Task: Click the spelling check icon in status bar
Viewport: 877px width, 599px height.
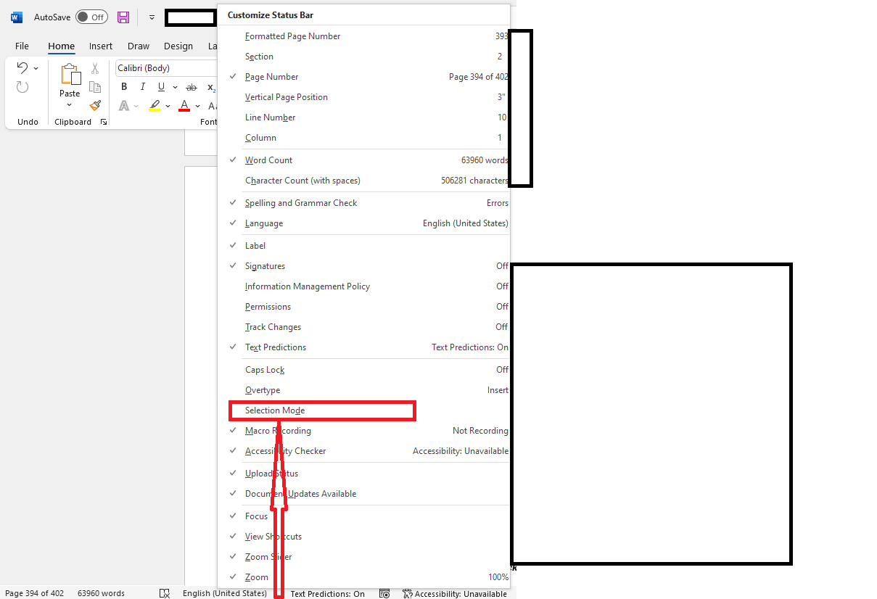Action: click(x=165, y=593)
